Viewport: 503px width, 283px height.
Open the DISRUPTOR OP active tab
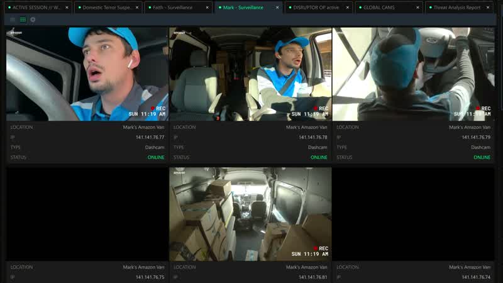click(x=316, y=8)
